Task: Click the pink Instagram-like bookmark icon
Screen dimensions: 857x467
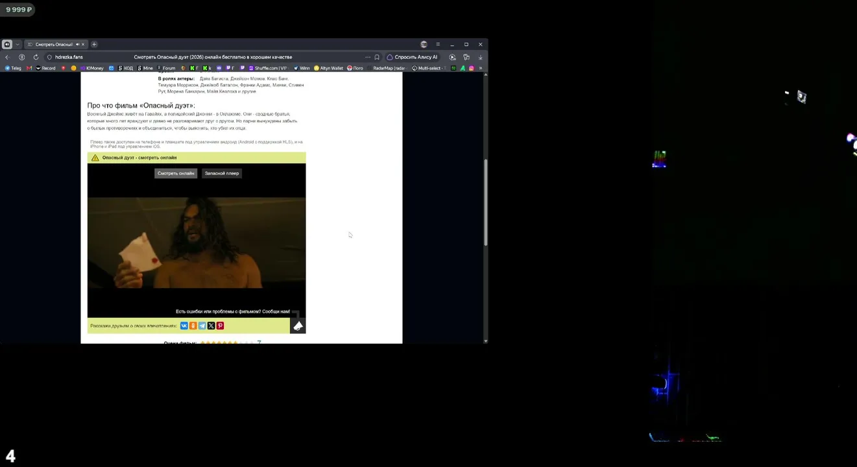Action: pos(472,68)
